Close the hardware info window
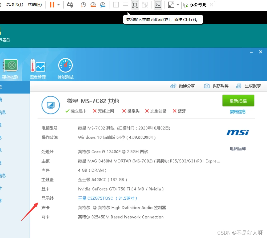 point(261,52)
